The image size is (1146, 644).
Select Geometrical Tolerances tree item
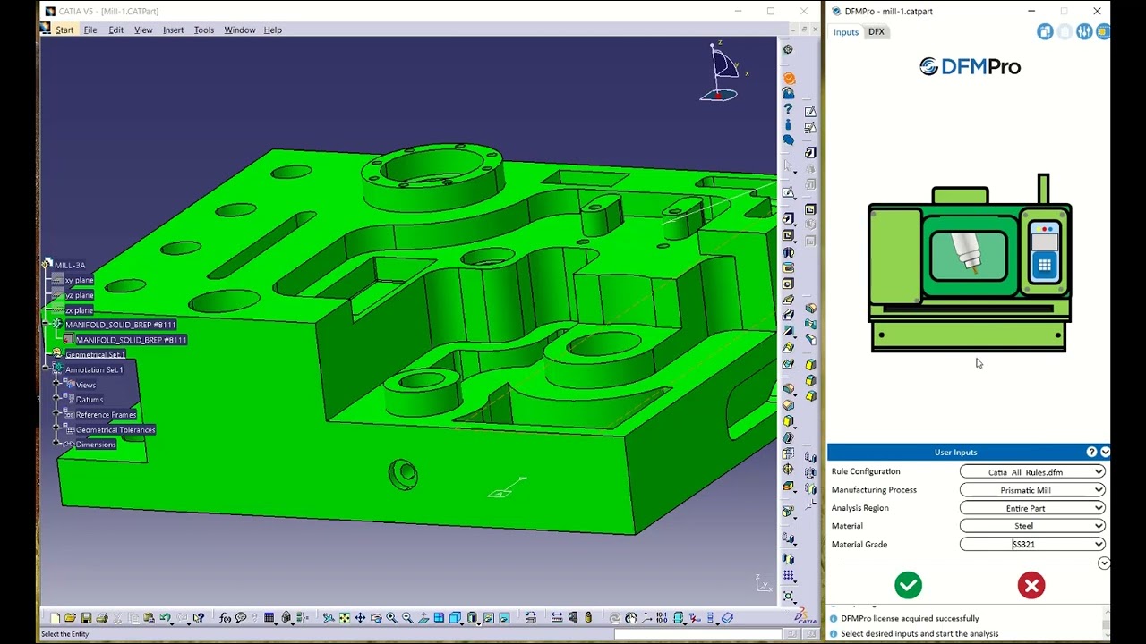115,429
